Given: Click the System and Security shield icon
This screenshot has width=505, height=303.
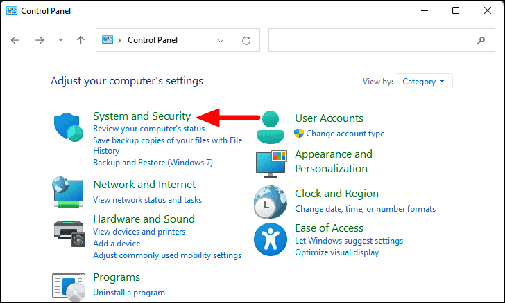Looking at the screenshot, I should [x=69, y=127].
